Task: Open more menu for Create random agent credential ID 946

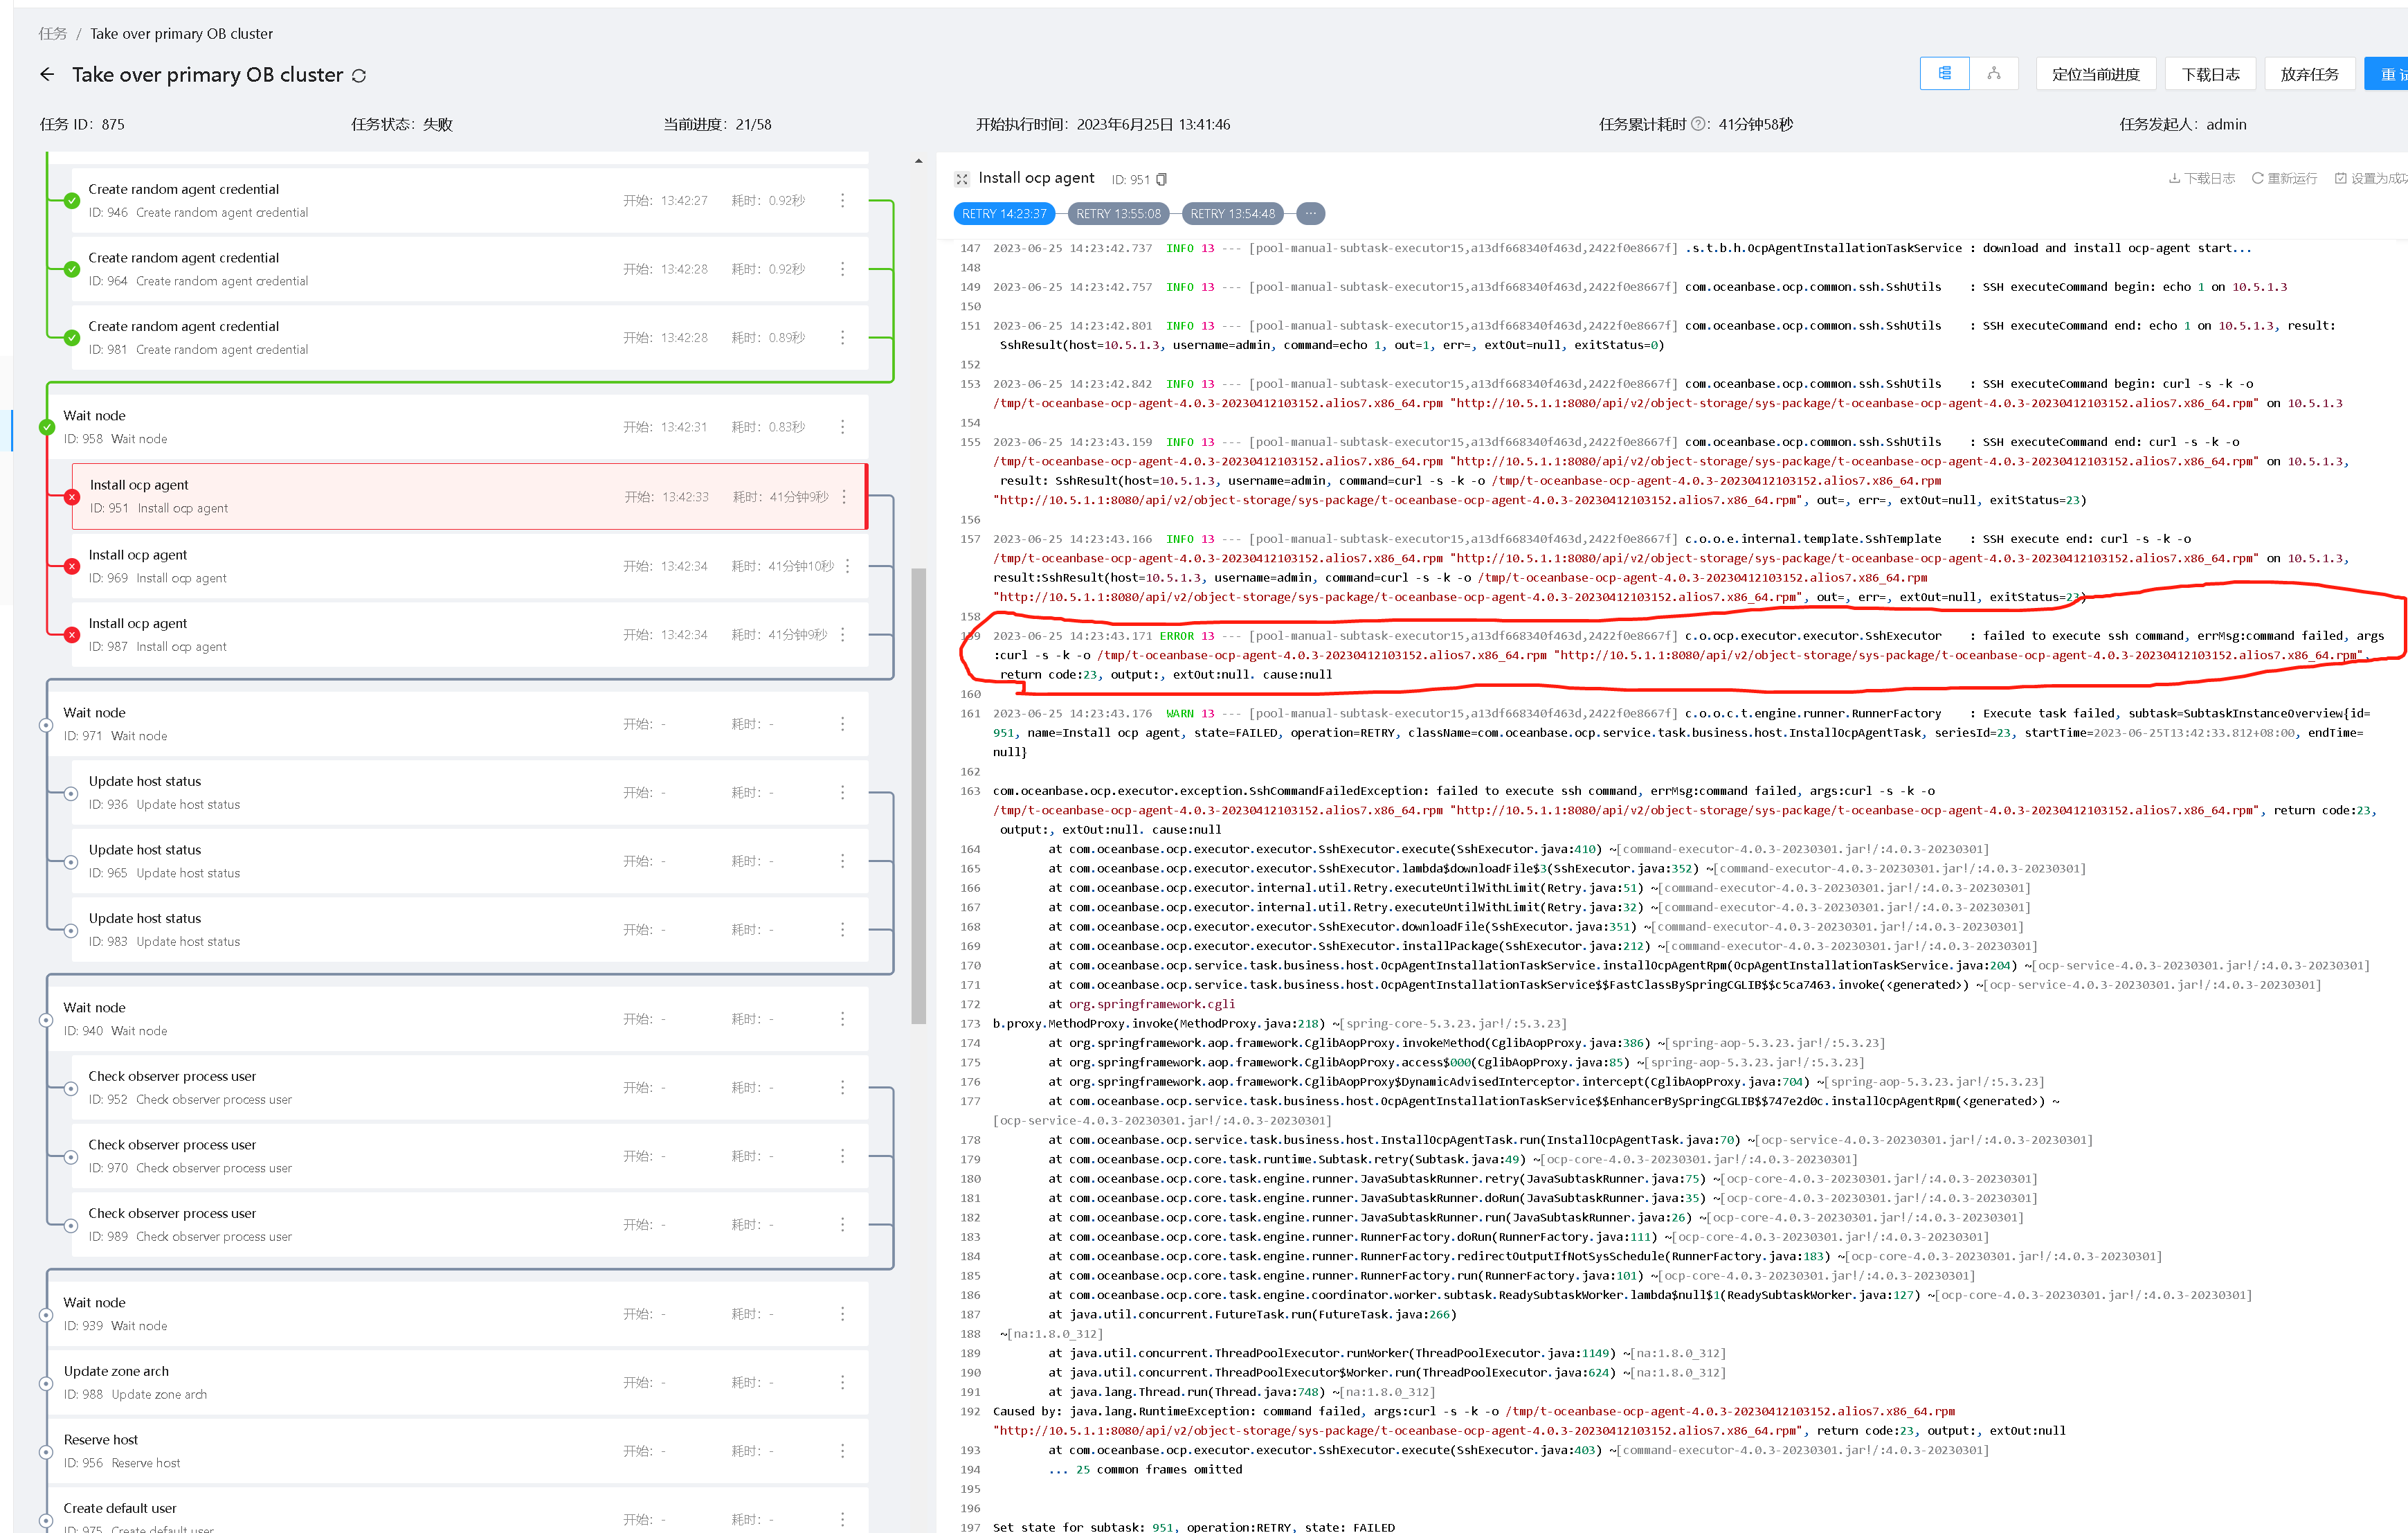Action: [842, 200]
